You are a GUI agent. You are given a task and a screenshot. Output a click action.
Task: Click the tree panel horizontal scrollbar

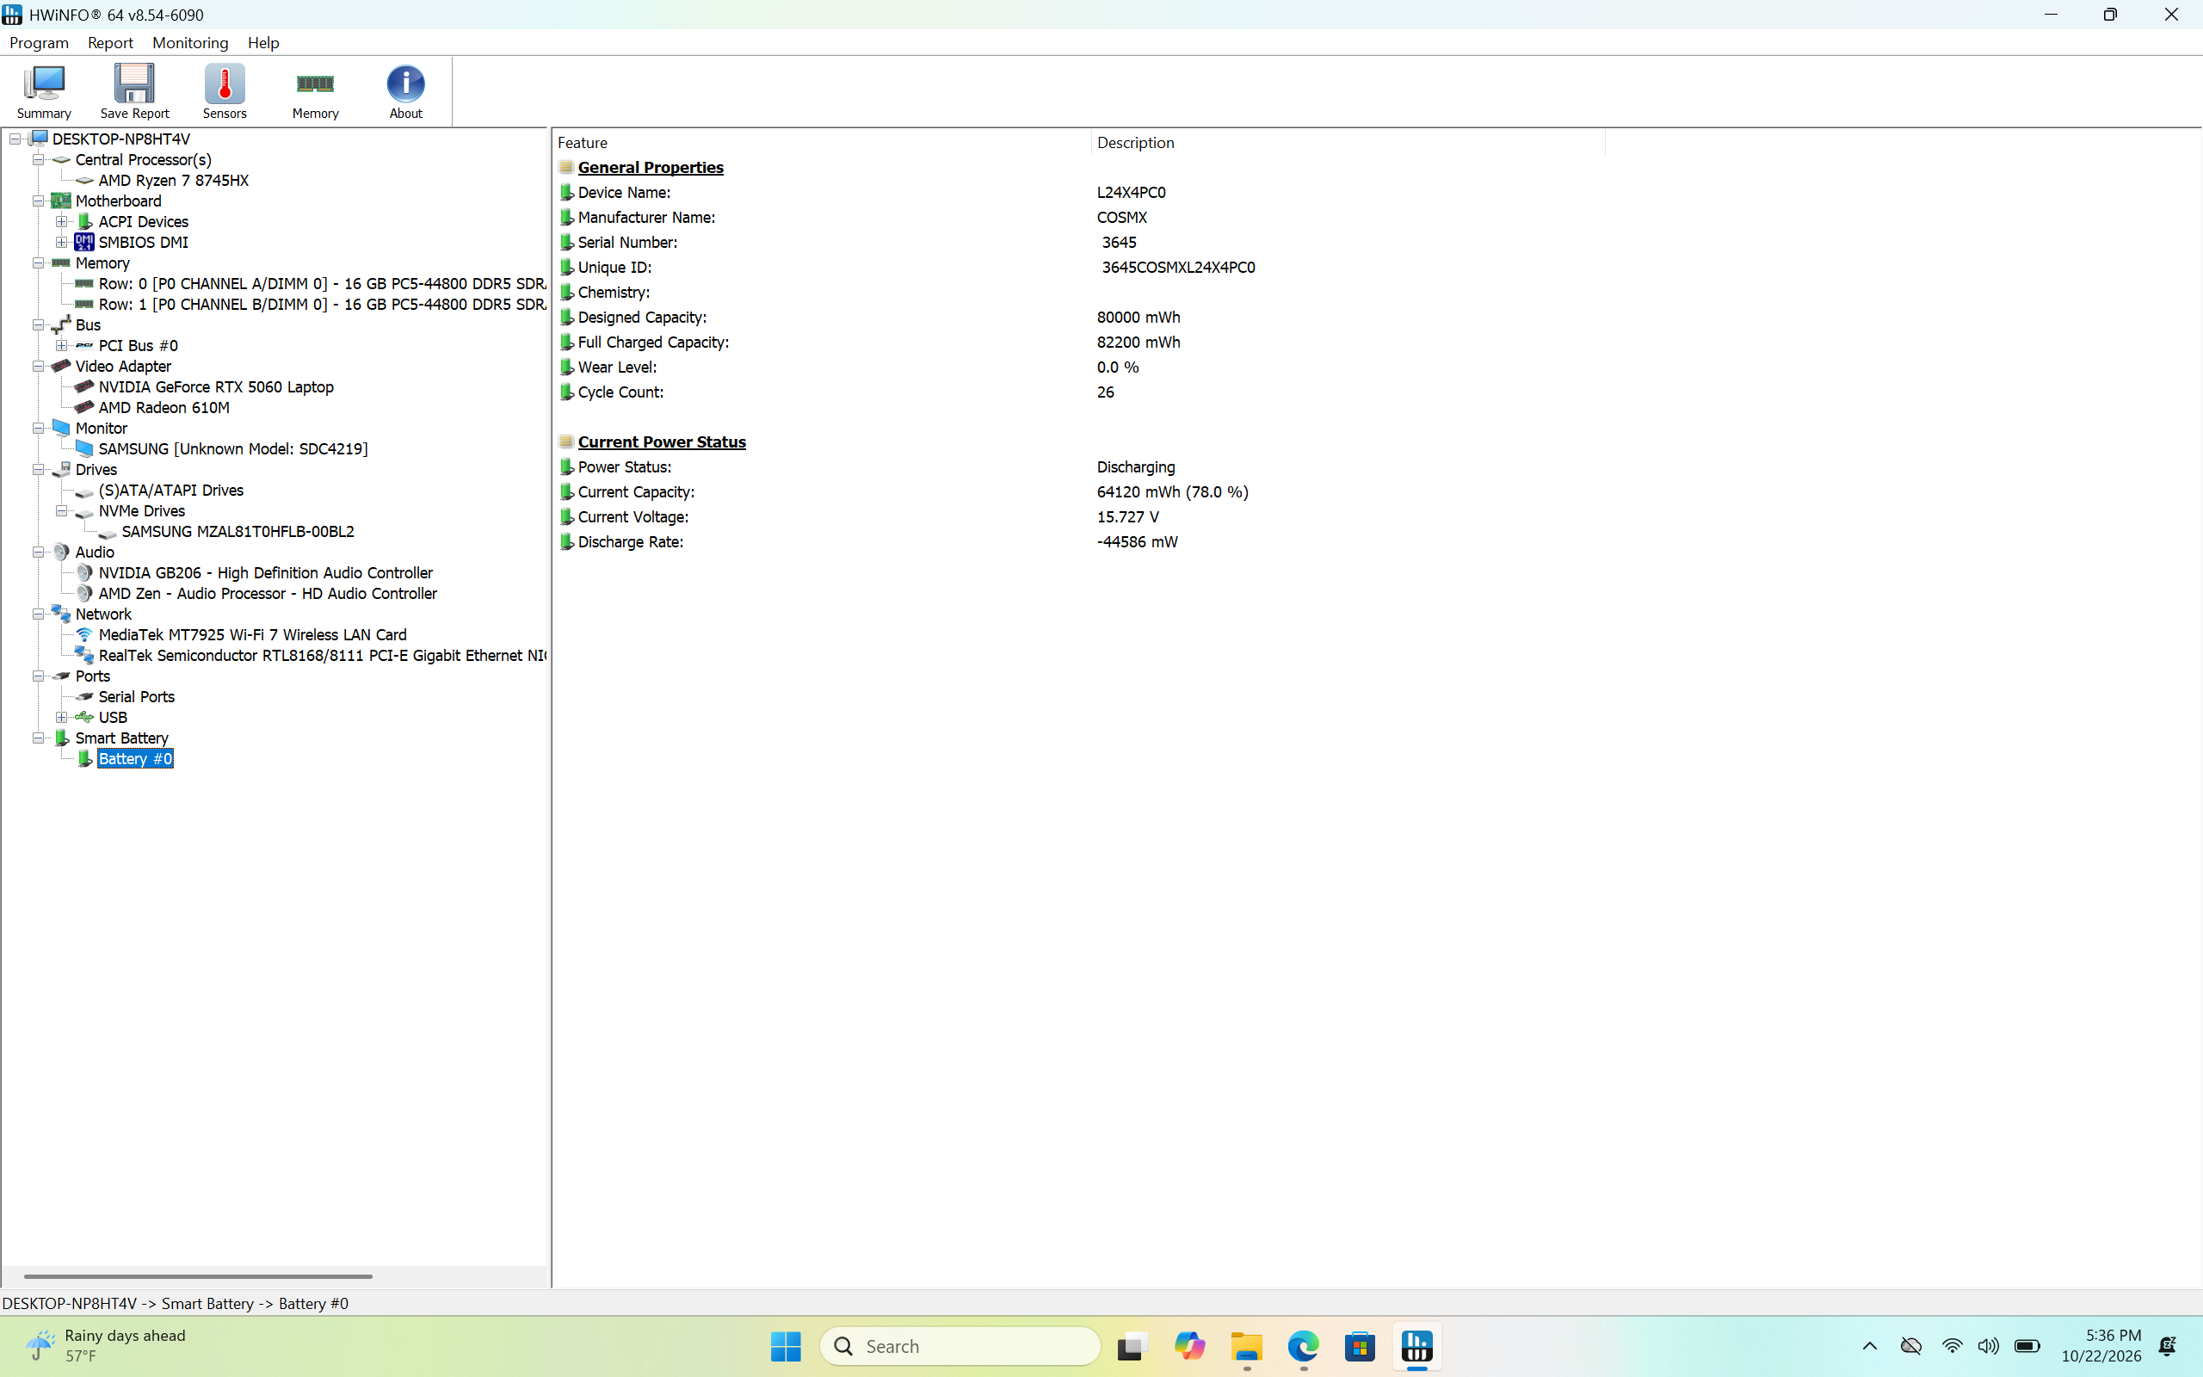[198, 1276]
